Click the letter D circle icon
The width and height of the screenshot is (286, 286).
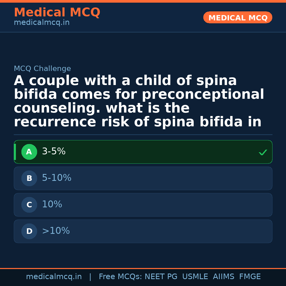pyautogui.click(x=29, y=231)
